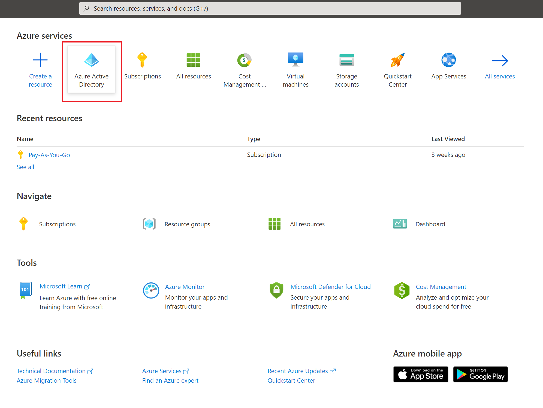This screenshot has height=408, width=543.
Task: Click the Dashboard chart icon
Action: click(400, 224)
